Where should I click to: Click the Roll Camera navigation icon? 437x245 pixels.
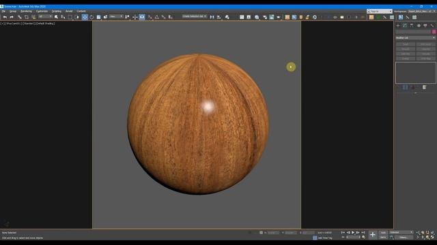tap(427, 232)
